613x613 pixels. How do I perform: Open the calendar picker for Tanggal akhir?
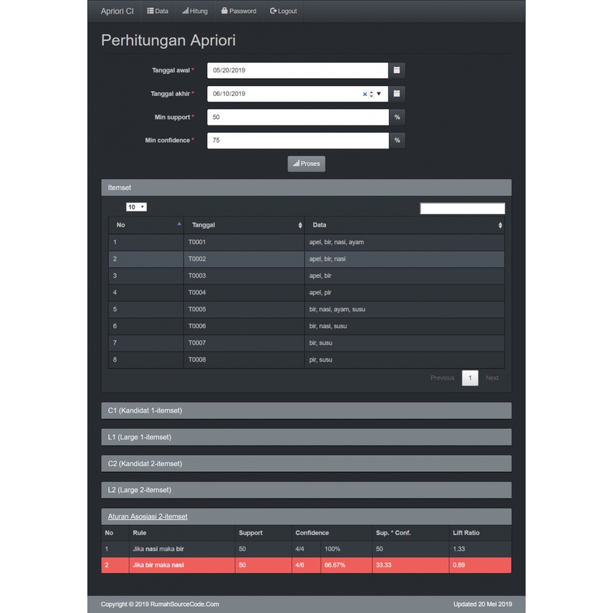[397, 94]
